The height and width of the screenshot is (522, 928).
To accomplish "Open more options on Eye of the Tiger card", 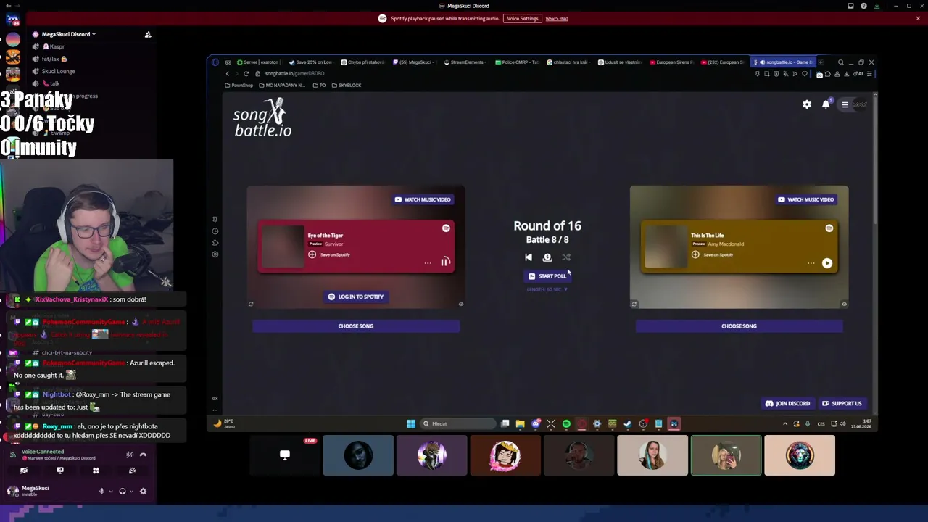I will (428, 263).
